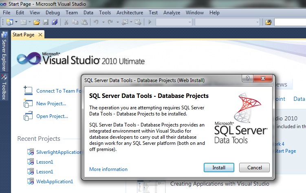The height and width of the screenshot is (193, 306).
Task: Close the SQL Server Data Tools dialog
Action: click(x=263, y=78)
